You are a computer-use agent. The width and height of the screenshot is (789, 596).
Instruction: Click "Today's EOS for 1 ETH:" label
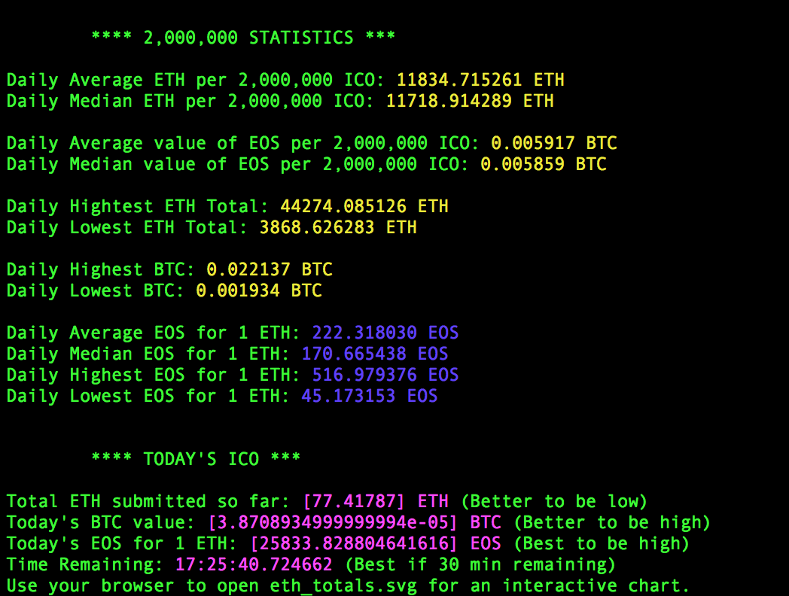click(122, 543)
